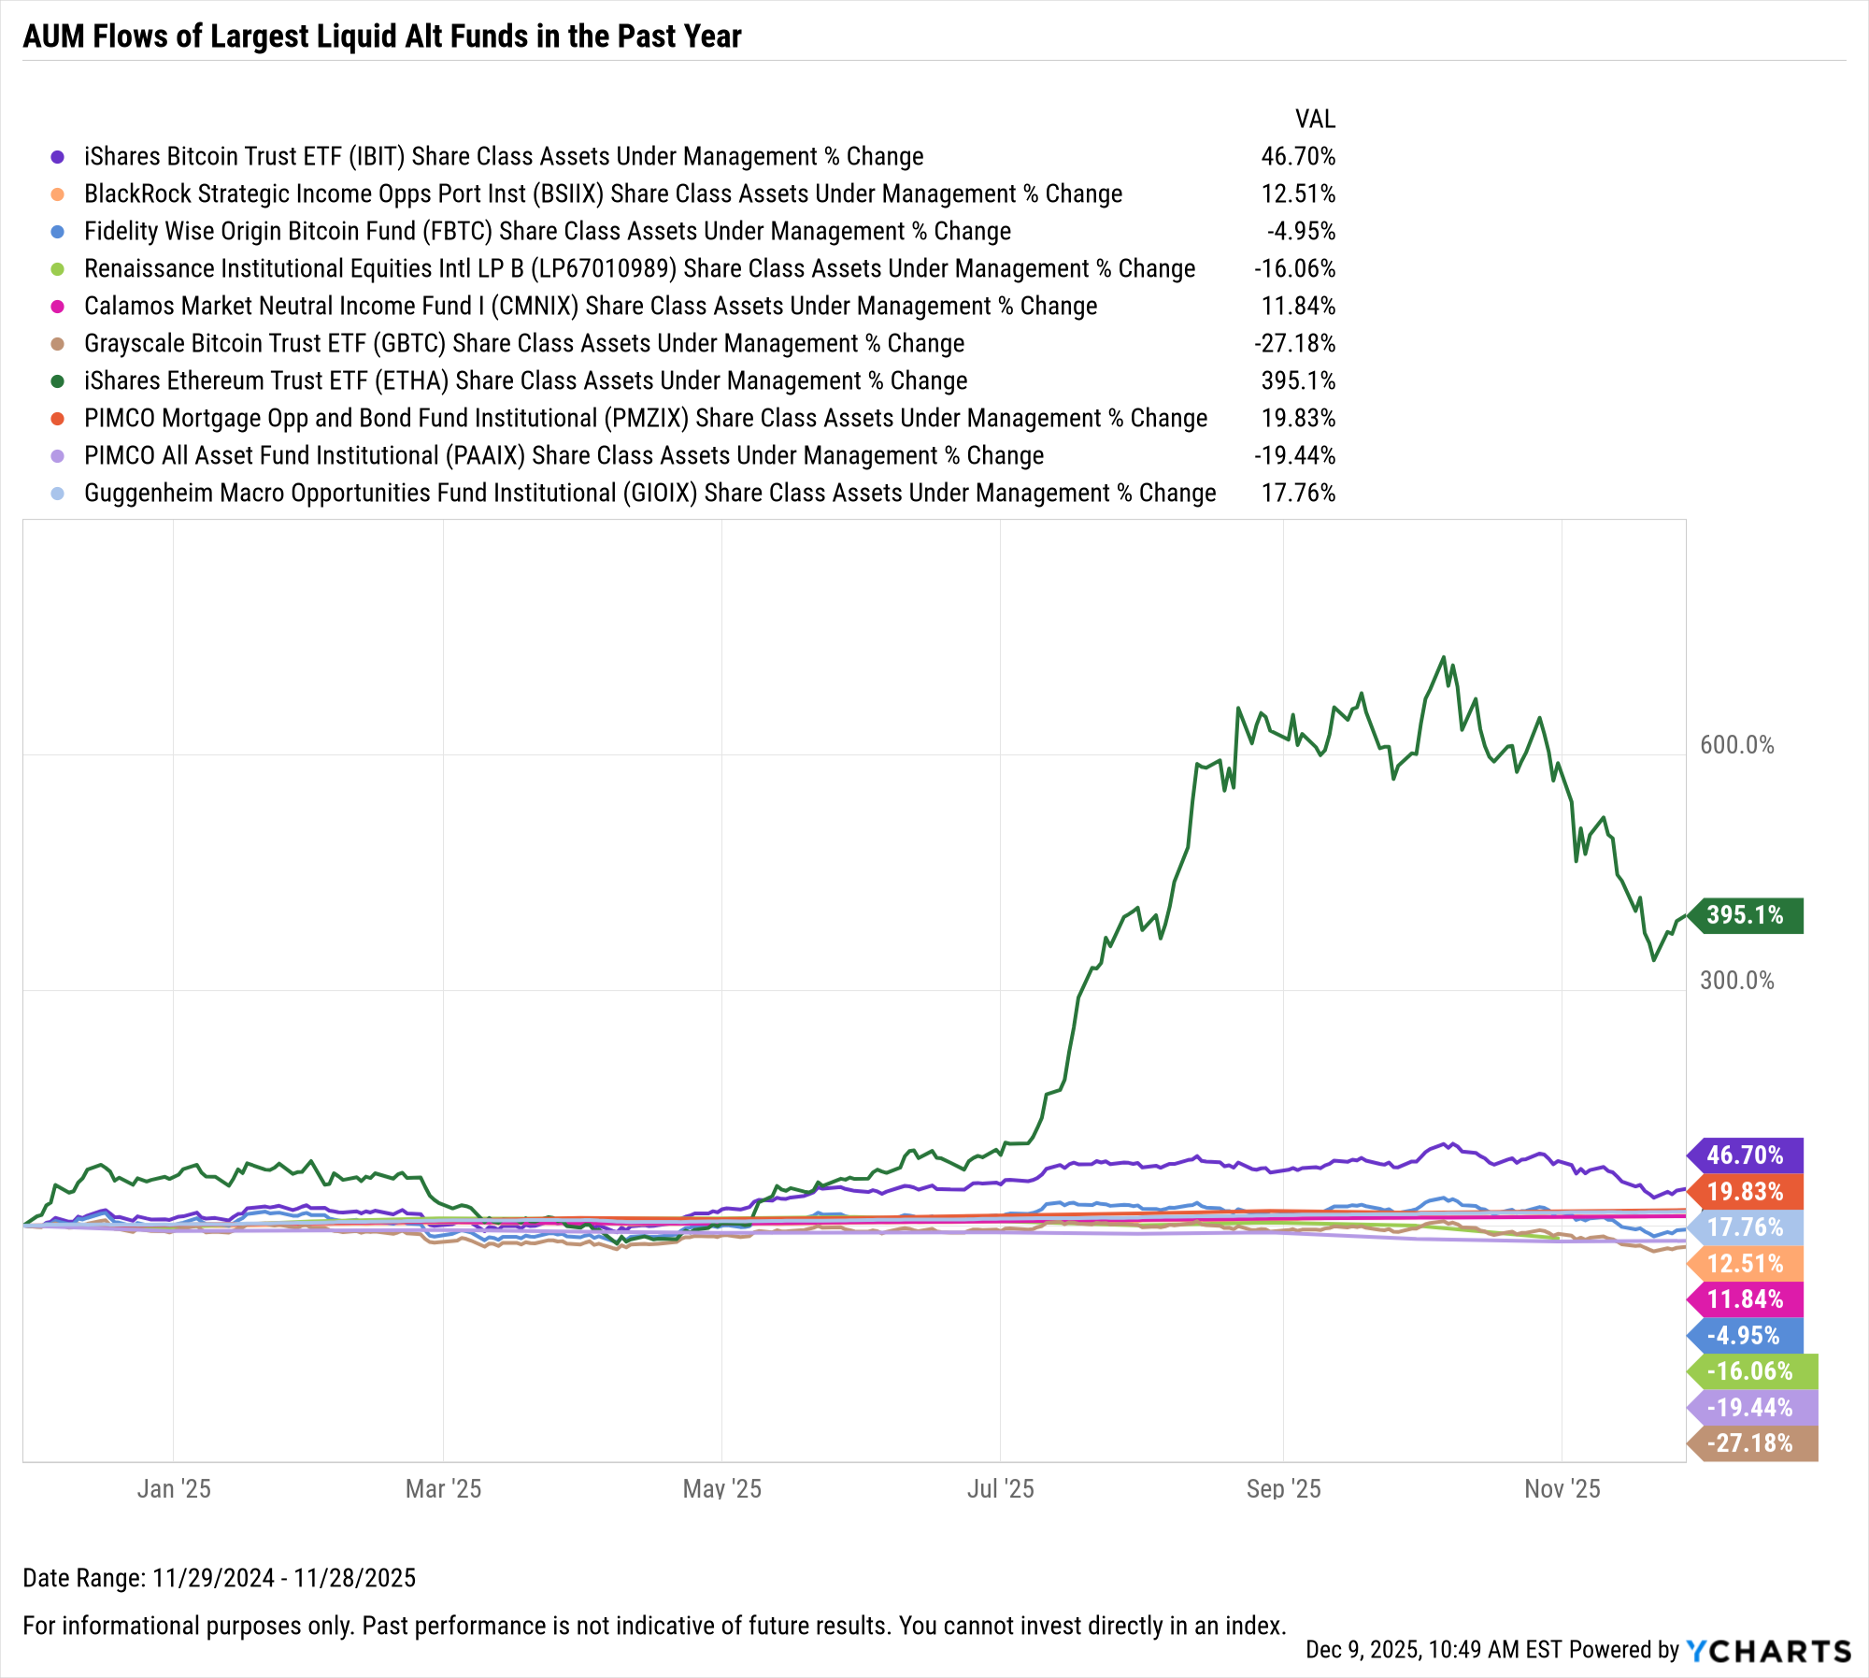Screen dimensions: 1869x1678
Task: Click the purple 46.70% end-value tag
Action: tap(1746, 1155)
